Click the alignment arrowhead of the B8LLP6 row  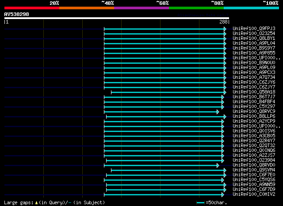[225, 117]
